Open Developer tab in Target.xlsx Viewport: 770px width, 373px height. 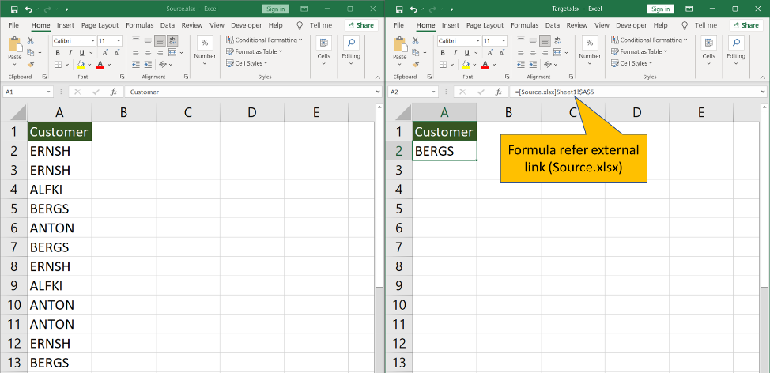pos(632,25)
